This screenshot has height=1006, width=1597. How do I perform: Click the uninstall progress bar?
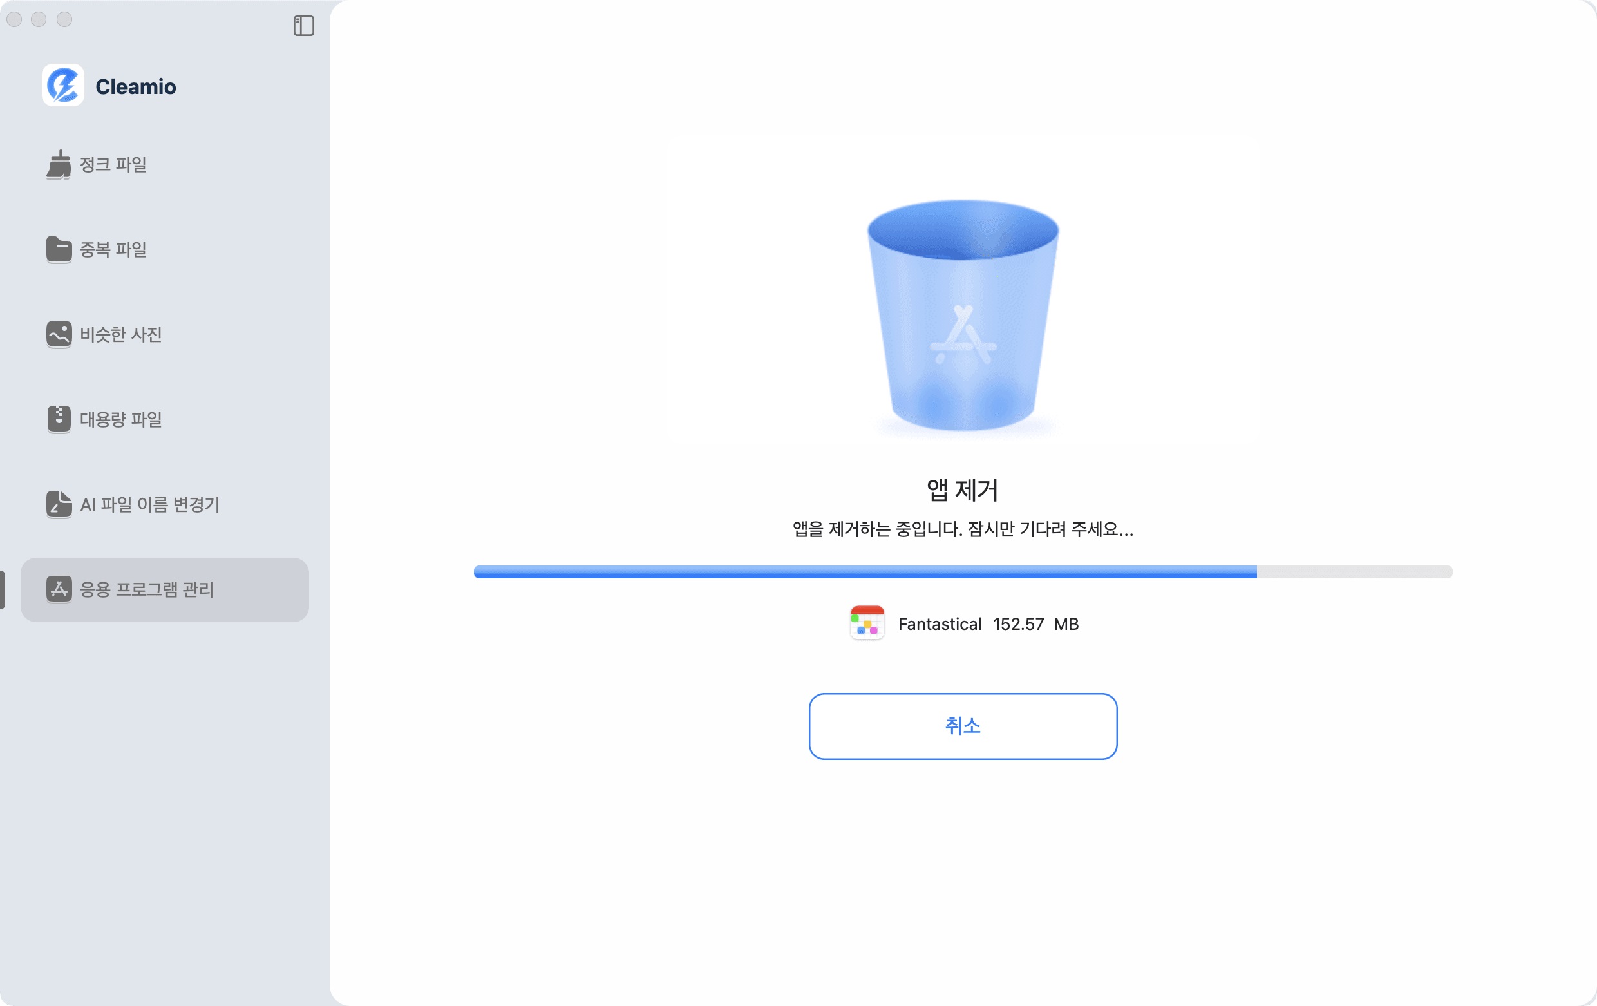(963, 571)
